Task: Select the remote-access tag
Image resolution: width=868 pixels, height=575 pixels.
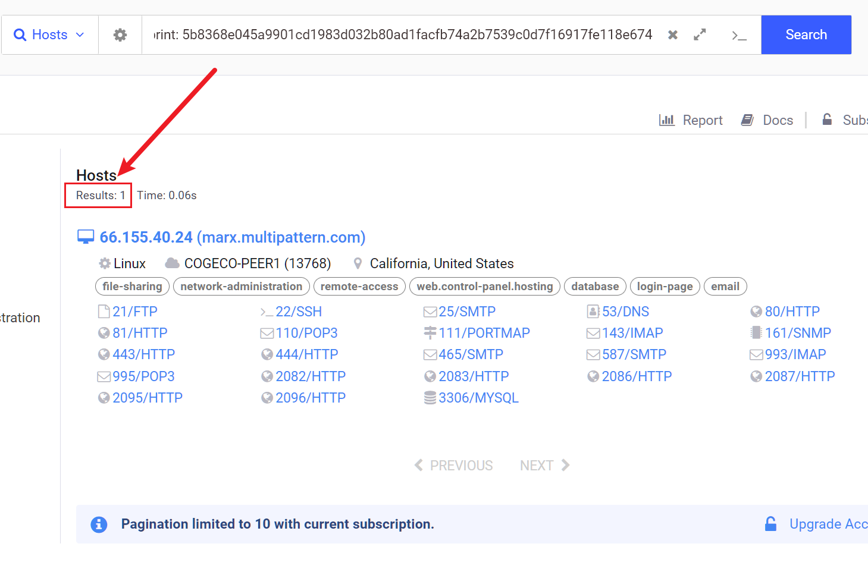Action: point(359,287)
